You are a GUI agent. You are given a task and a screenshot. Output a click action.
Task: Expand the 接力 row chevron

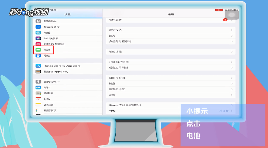point(232,36)
